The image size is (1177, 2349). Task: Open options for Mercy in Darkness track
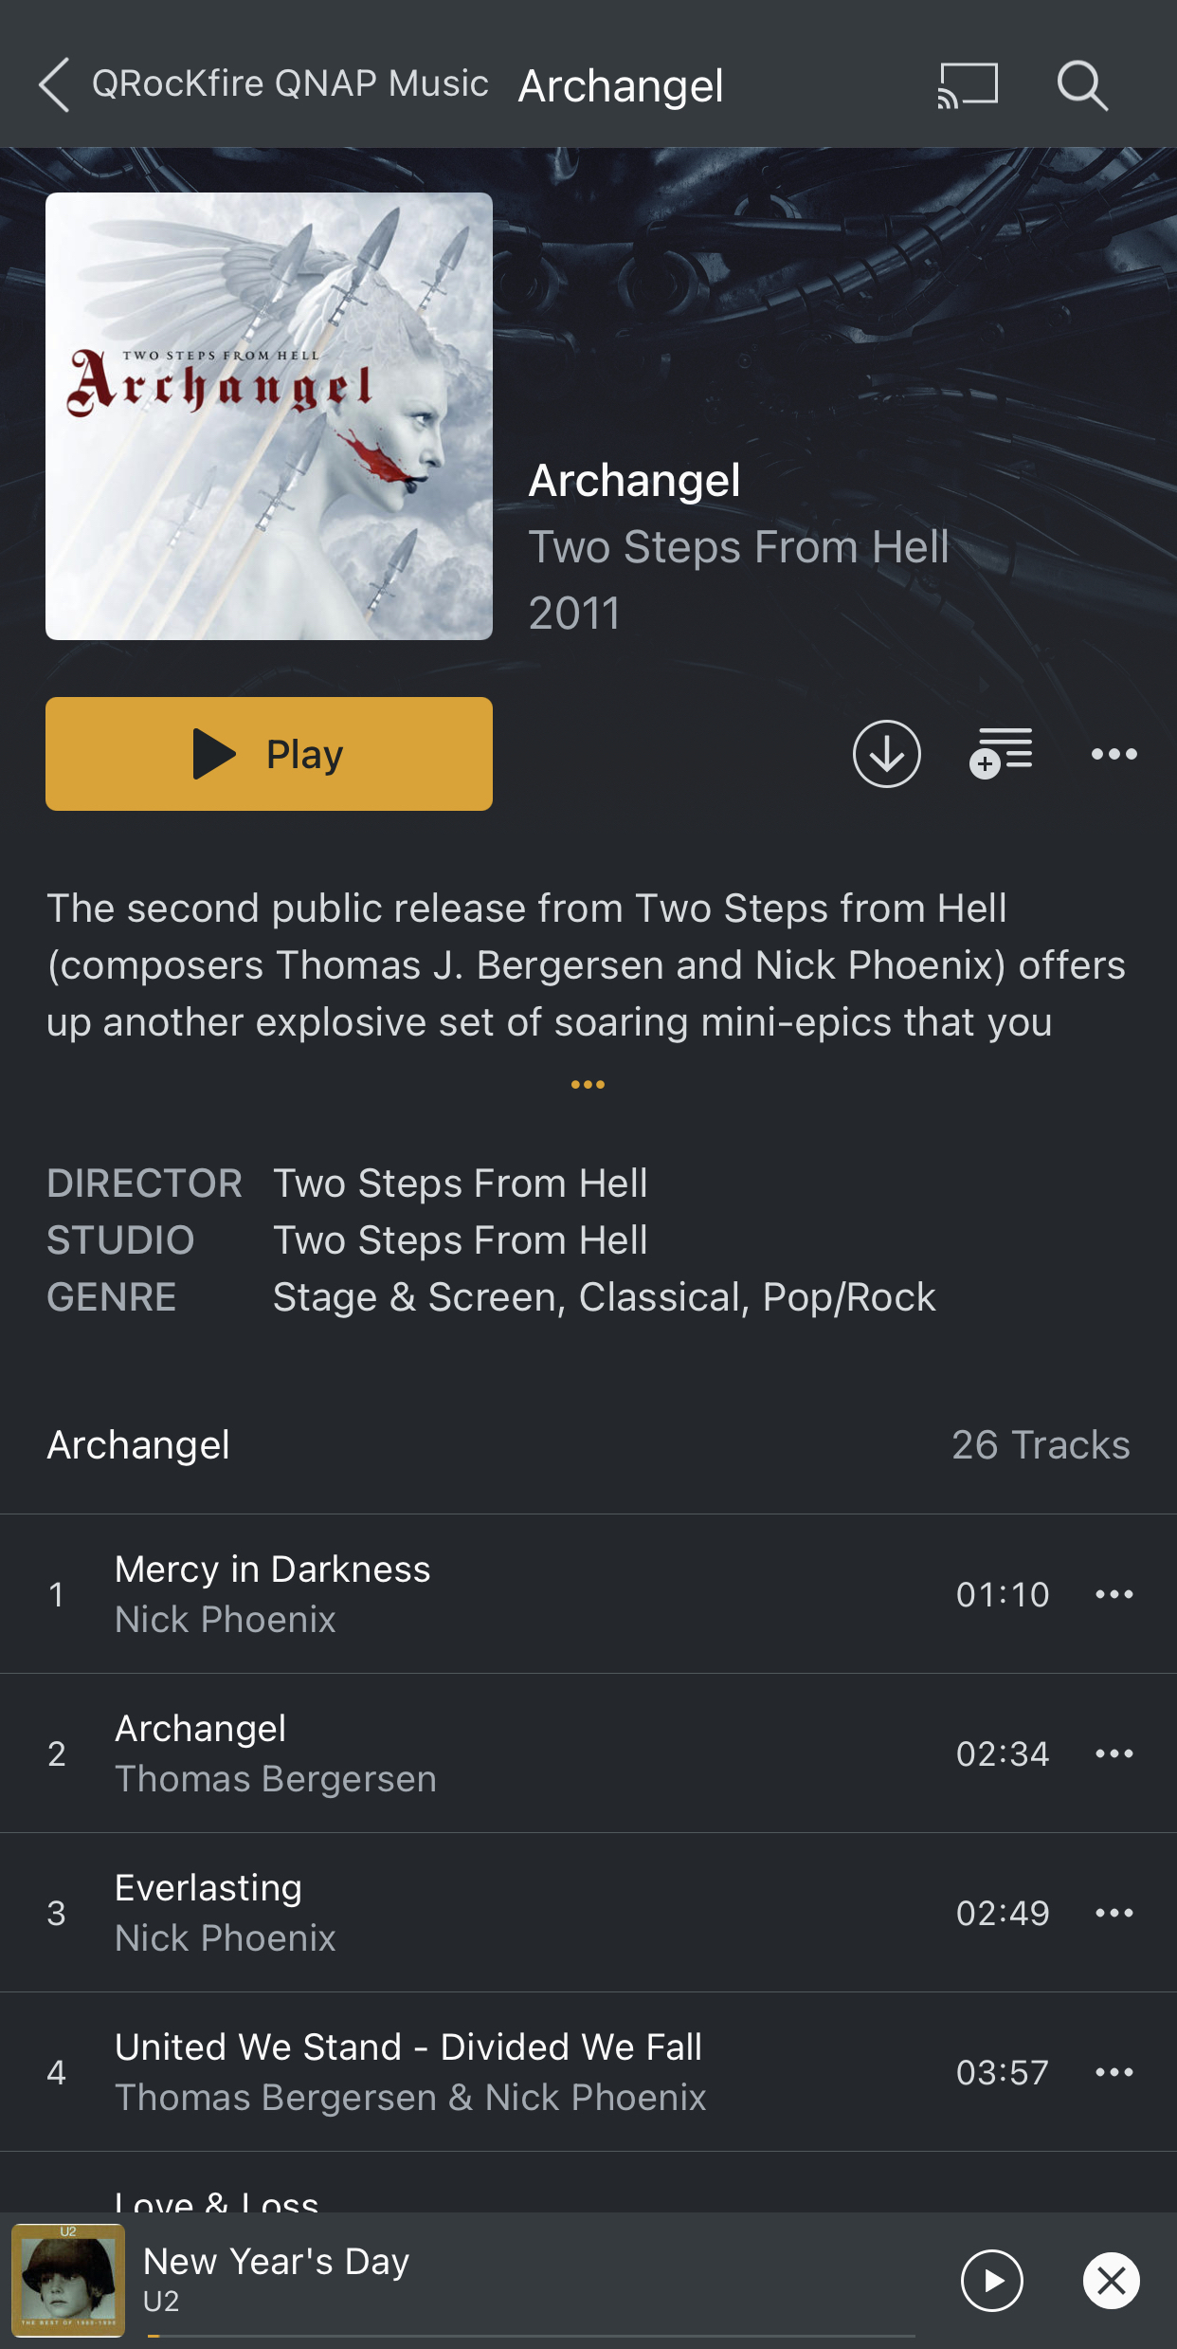point(1114,1594)
